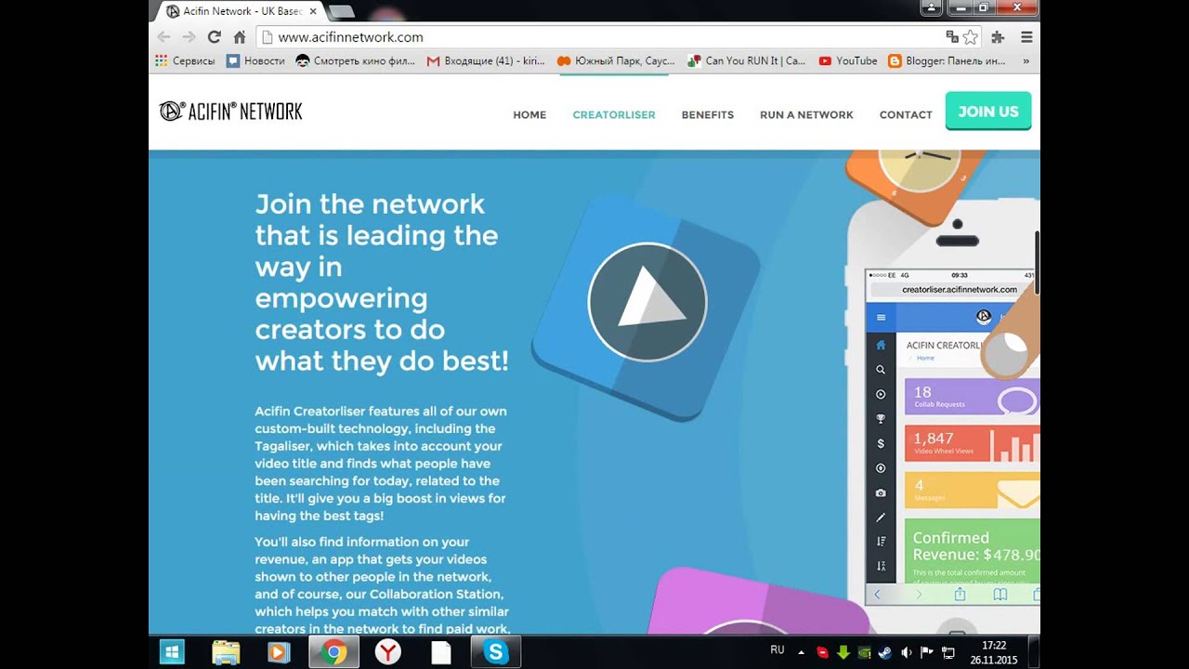Open Skype from the taskbar

496,652
